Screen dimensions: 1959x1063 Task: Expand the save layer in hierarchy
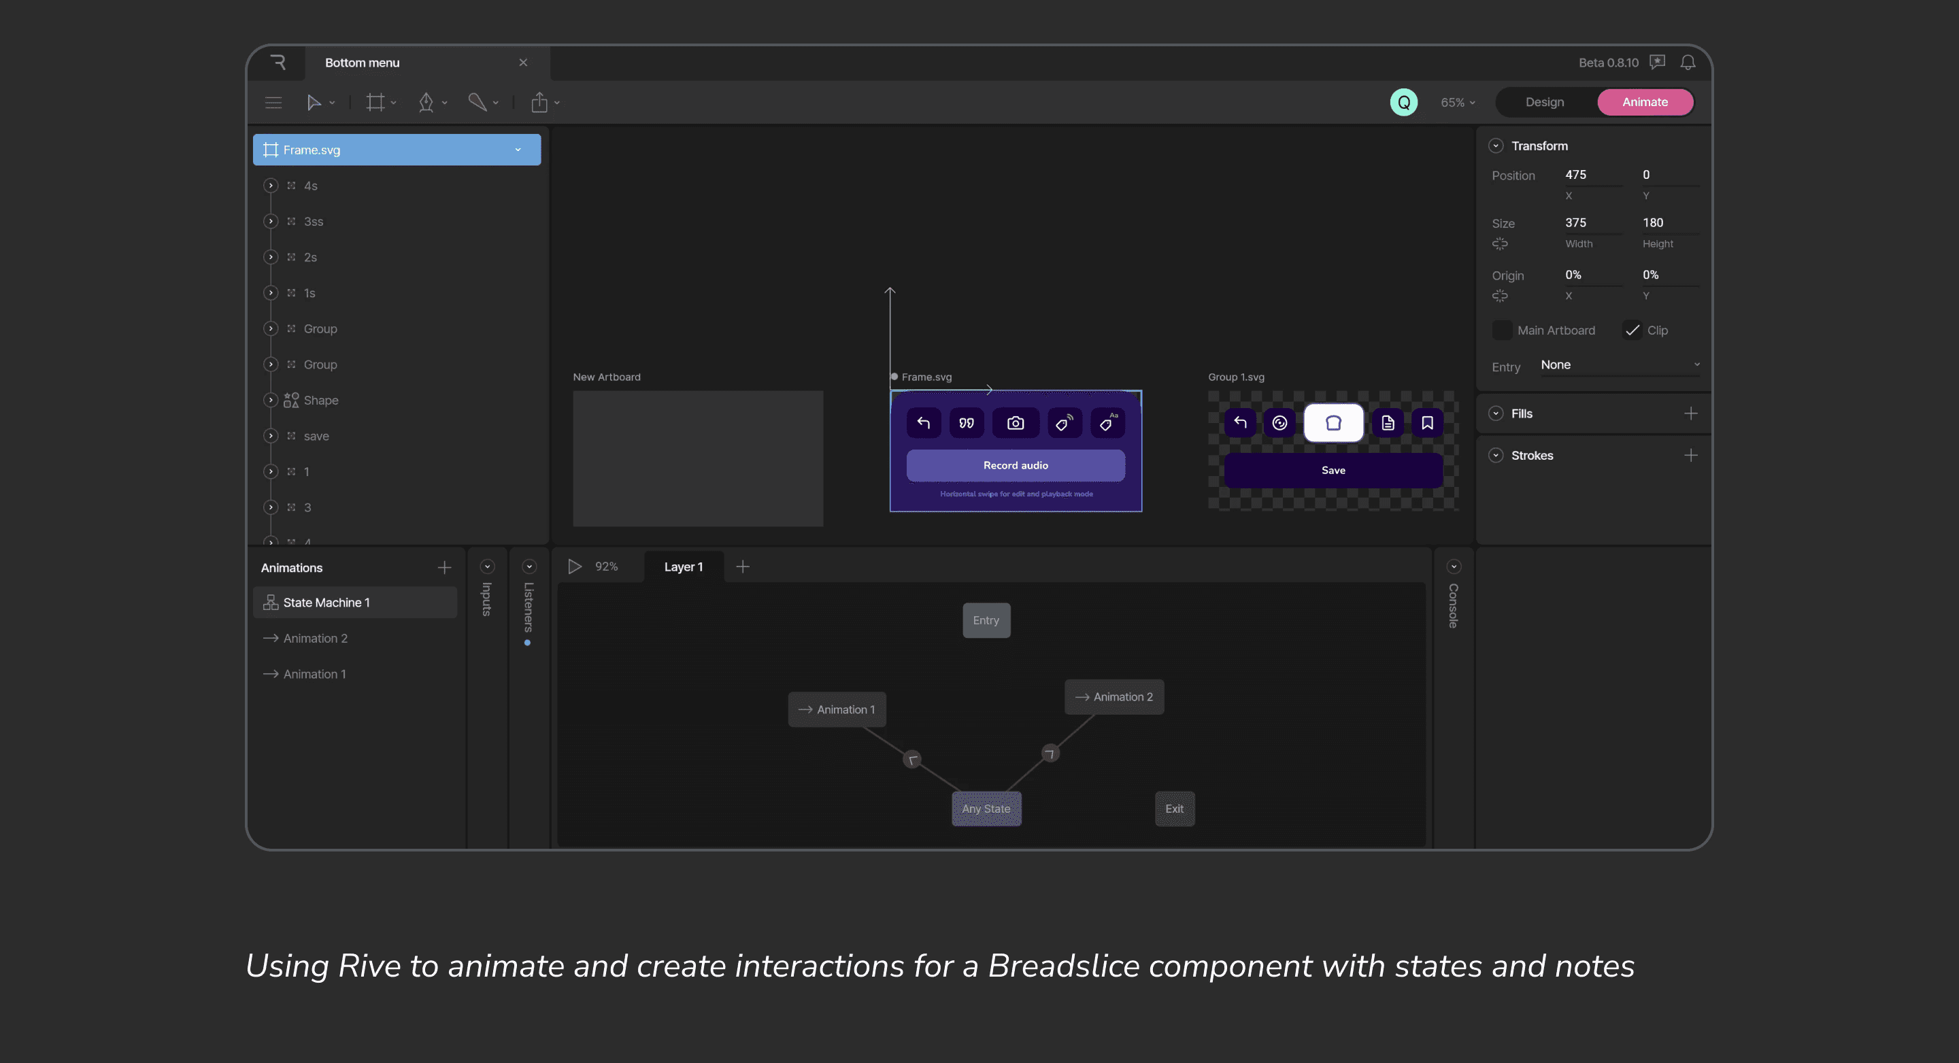pos(271,436)
